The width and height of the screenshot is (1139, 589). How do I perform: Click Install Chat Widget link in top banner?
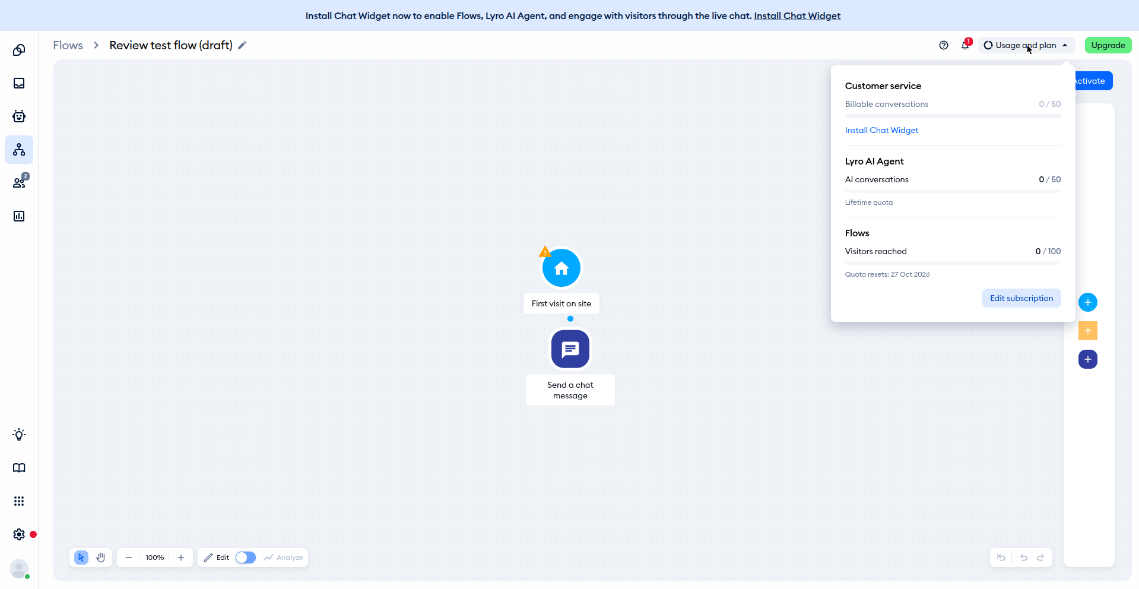tap(797, 16)
